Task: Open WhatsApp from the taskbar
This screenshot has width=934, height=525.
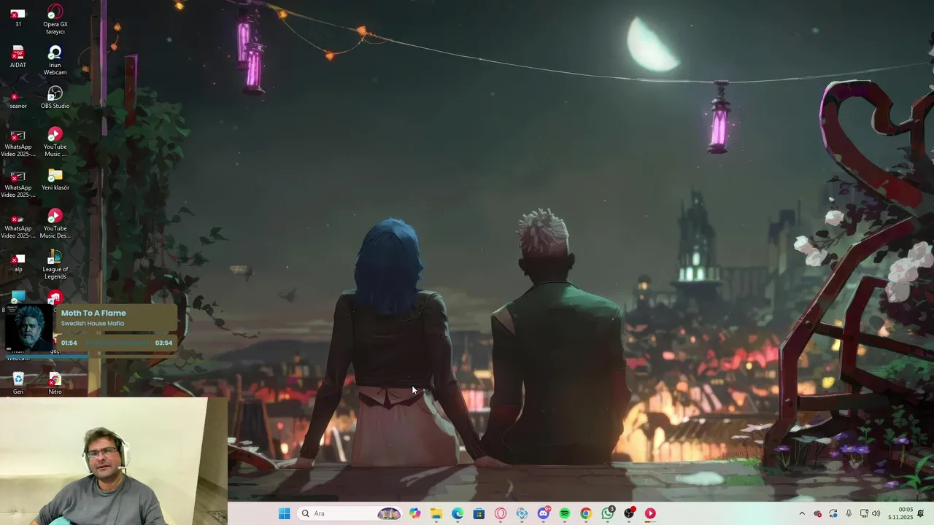Action: [x=608, y=513]
